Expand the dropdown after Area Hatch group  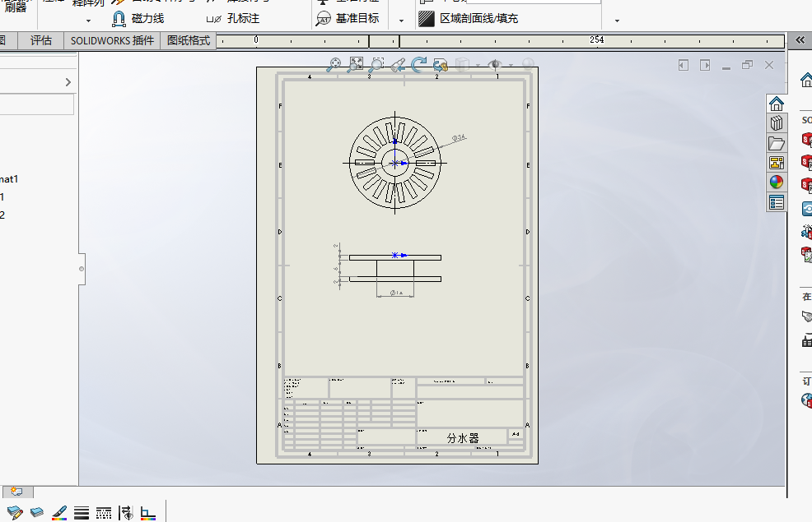617,21
